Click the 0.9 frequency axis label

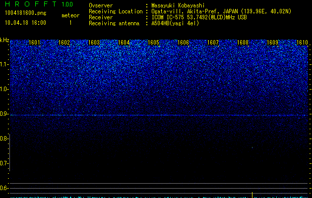[4, 114]
